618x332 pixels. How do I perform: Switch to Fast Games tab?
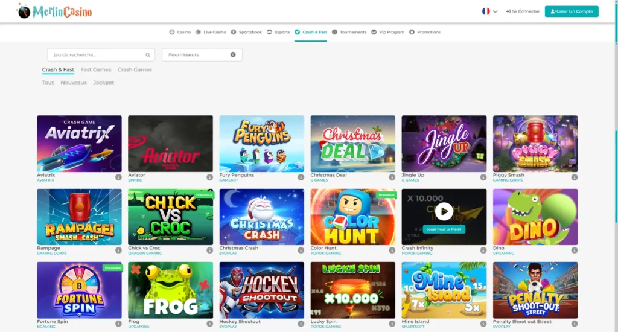coord(96,70)
